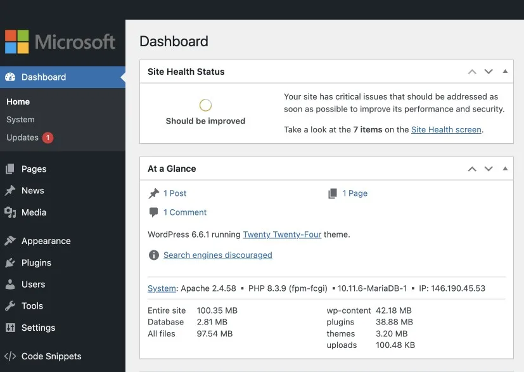Toggle the Site Health Status panel triangle
524x372 pixels.
point(505,71)
